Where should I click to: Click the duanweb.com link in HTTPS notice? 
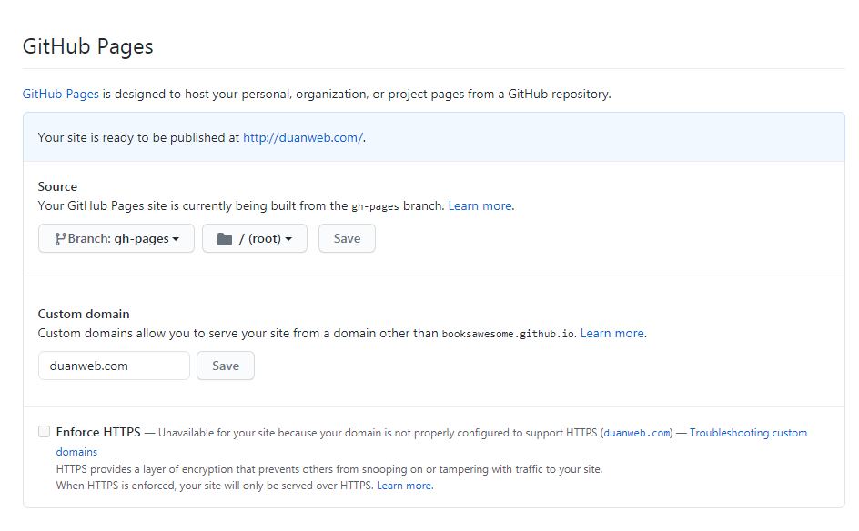click(636, 433)
